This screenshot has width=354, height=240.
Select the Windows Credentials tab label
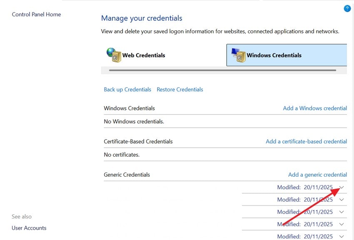274,55
